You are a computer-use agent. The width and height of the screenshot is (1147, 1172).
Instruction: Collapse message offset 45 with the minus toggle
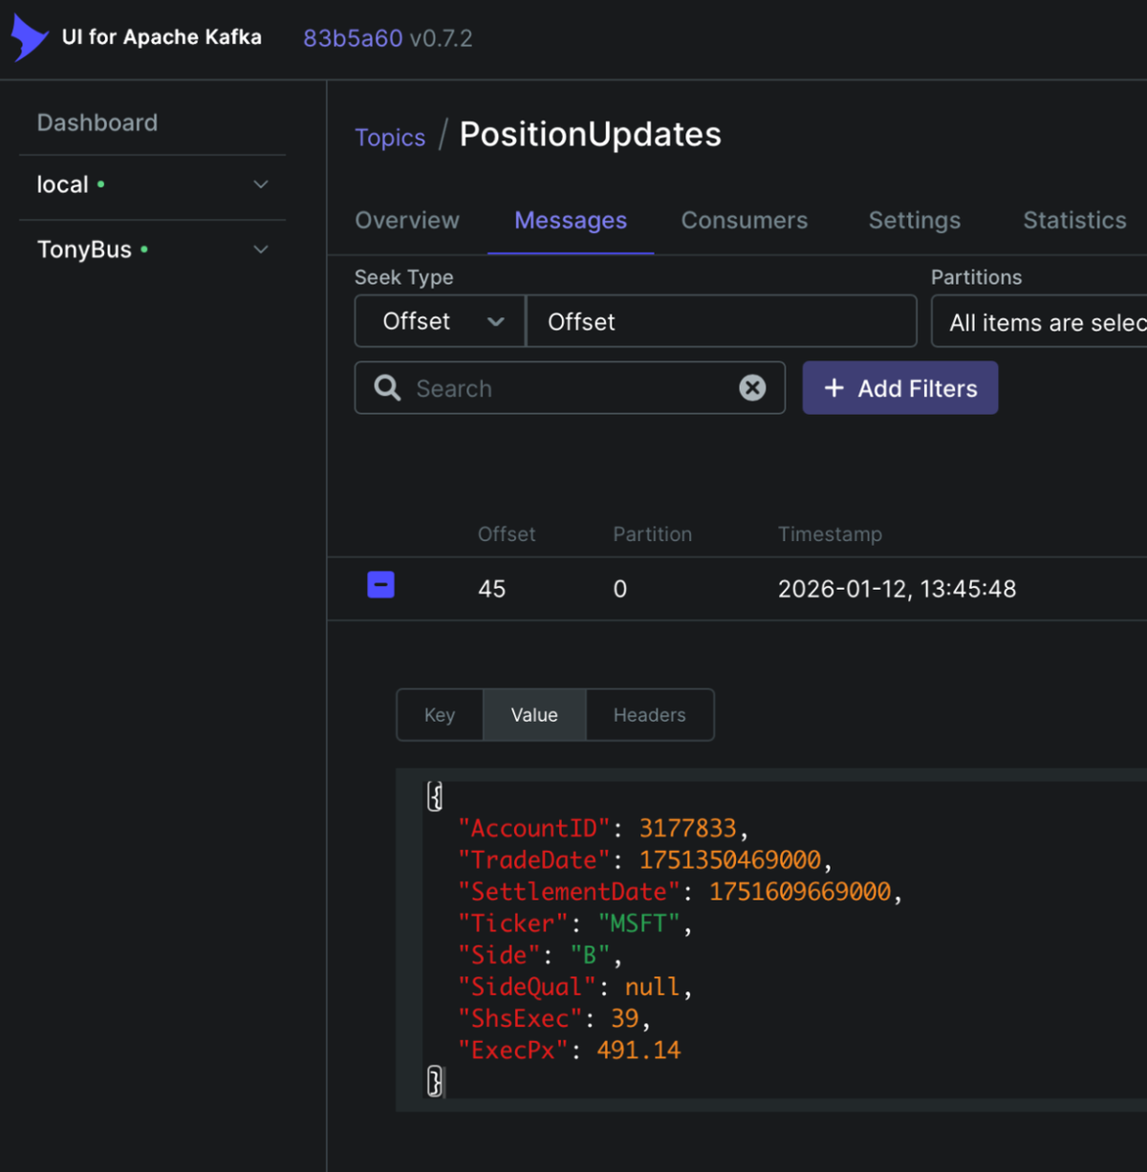pyautogui.click(x=380, y=584)
